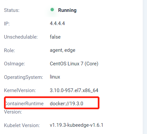Click the green Running status dot
Screen dimensions: 147x134
(52, 10)
